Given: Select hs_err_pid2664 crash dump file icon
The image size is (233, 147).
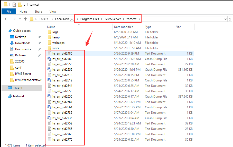Looking at the screenshot, I should (49, 107).
